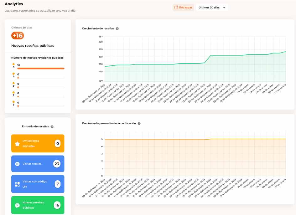Click help icon beside Embudo de reseñas
The width and height of the screenshot is (296, 215).
(52, 127)
